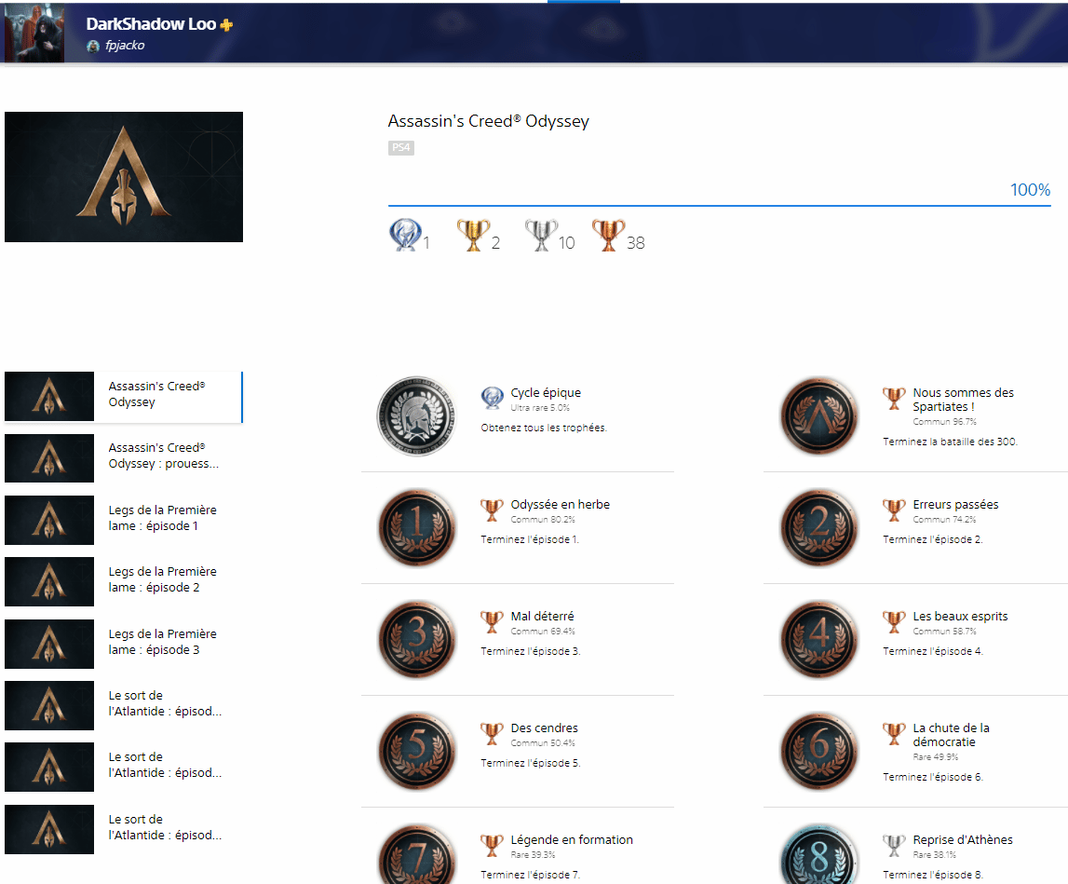Click the Odyssée en herbe trophy title
Viewport: 1068px width, 884px height.
(x=561, y=504)
